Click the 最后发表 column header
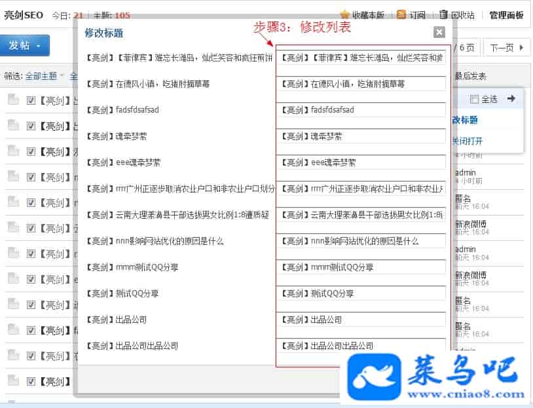This screenshot has width=533, height=408. 471,76
